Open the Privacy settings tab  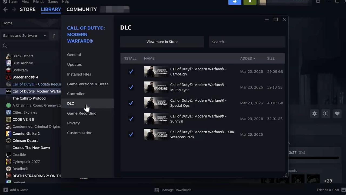click(87, 123)
